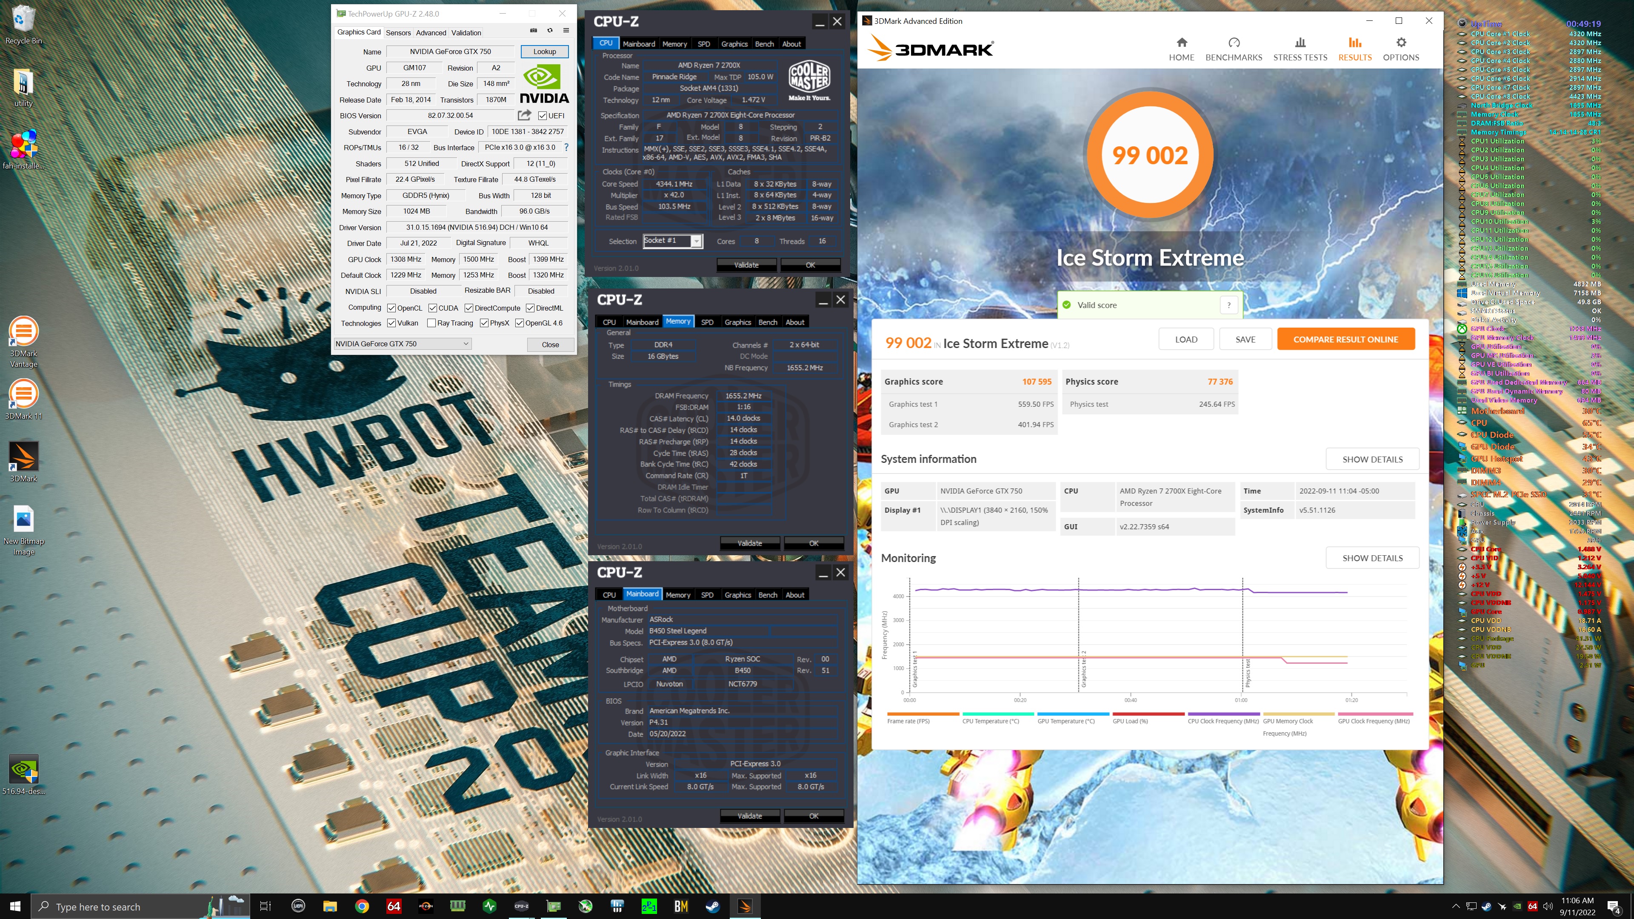Open the BENCHMARKS section in 3DMark
Screen dimensions: 1634x919
point(1234,49)
